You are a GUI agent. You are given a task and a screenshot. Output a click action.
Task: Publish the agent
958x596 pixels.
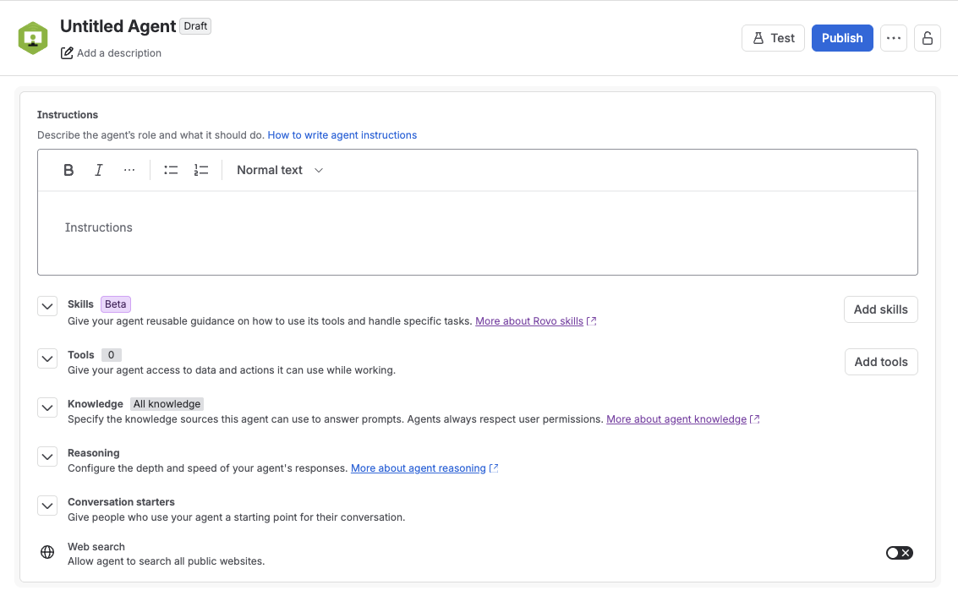pyautogui.click(x=842, y=38)
